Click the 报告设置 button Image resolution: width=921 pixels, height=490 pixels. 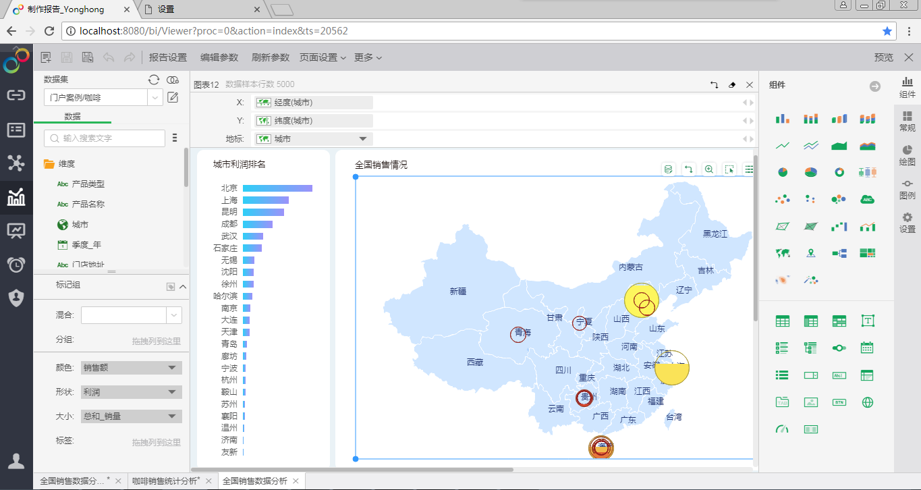coord(168,57)
